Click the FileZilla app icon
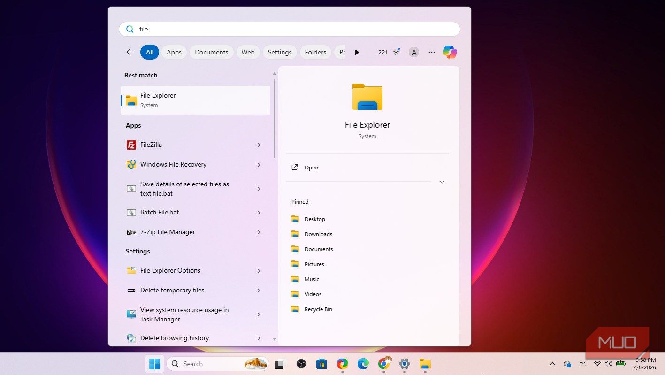665x375 pixels. pos(131,145)
